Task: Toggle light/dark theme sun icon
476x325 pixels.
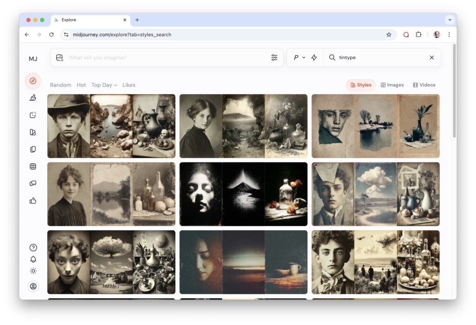Action: coord(33,271)
